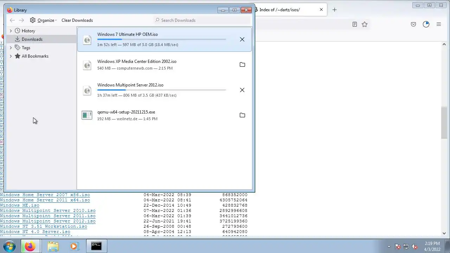Click the Windows 7 iso file icon
Viewport: 450px width, 253px height.
pos(87,40)
